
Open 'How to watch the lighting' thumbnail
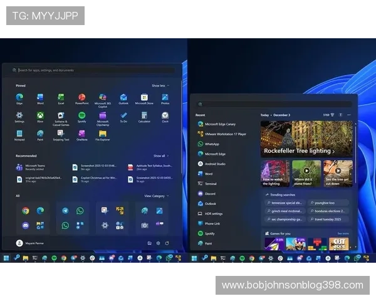tap(275, 173)
